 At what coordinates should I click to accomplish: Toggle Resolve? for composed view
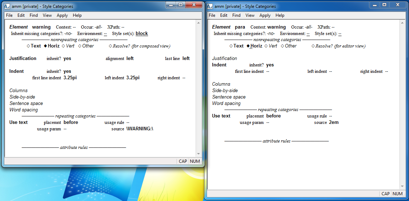click(140, 46)
